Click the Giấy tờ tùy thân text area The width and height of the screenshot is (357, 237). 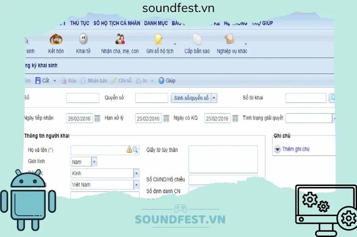(223, 159)
